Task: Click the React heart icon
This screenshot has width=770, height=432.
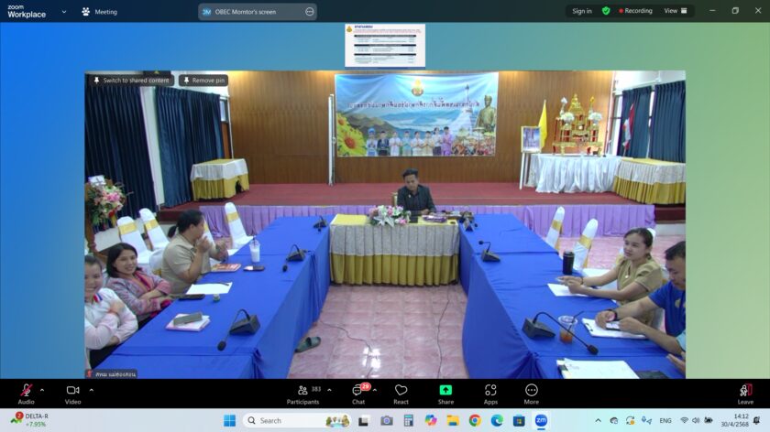Action: (401, 391)
